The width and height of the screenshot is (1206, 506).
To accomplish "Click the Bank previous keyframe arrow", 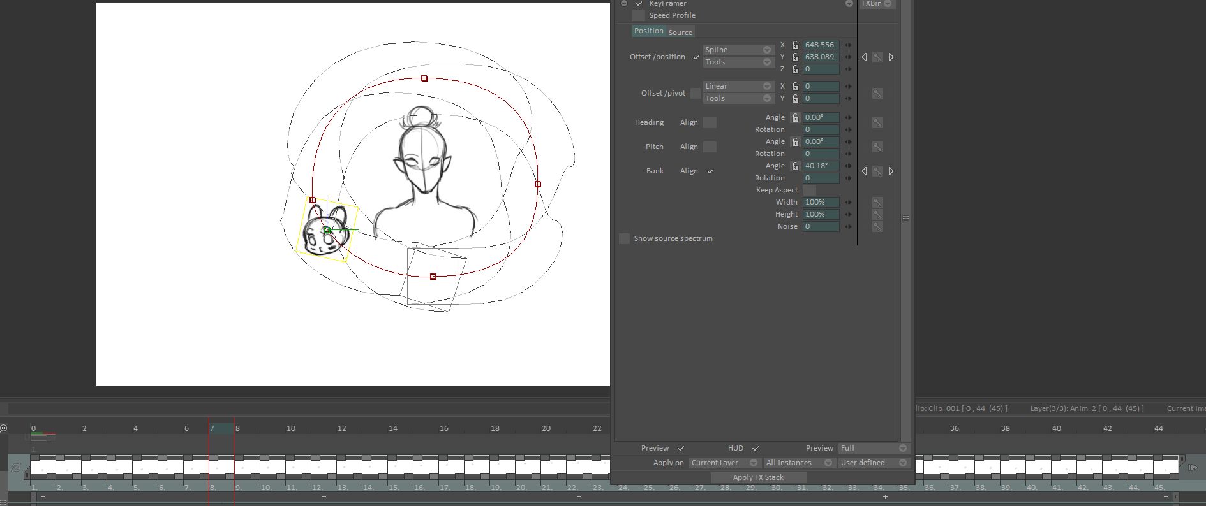I will pos(864,171).
